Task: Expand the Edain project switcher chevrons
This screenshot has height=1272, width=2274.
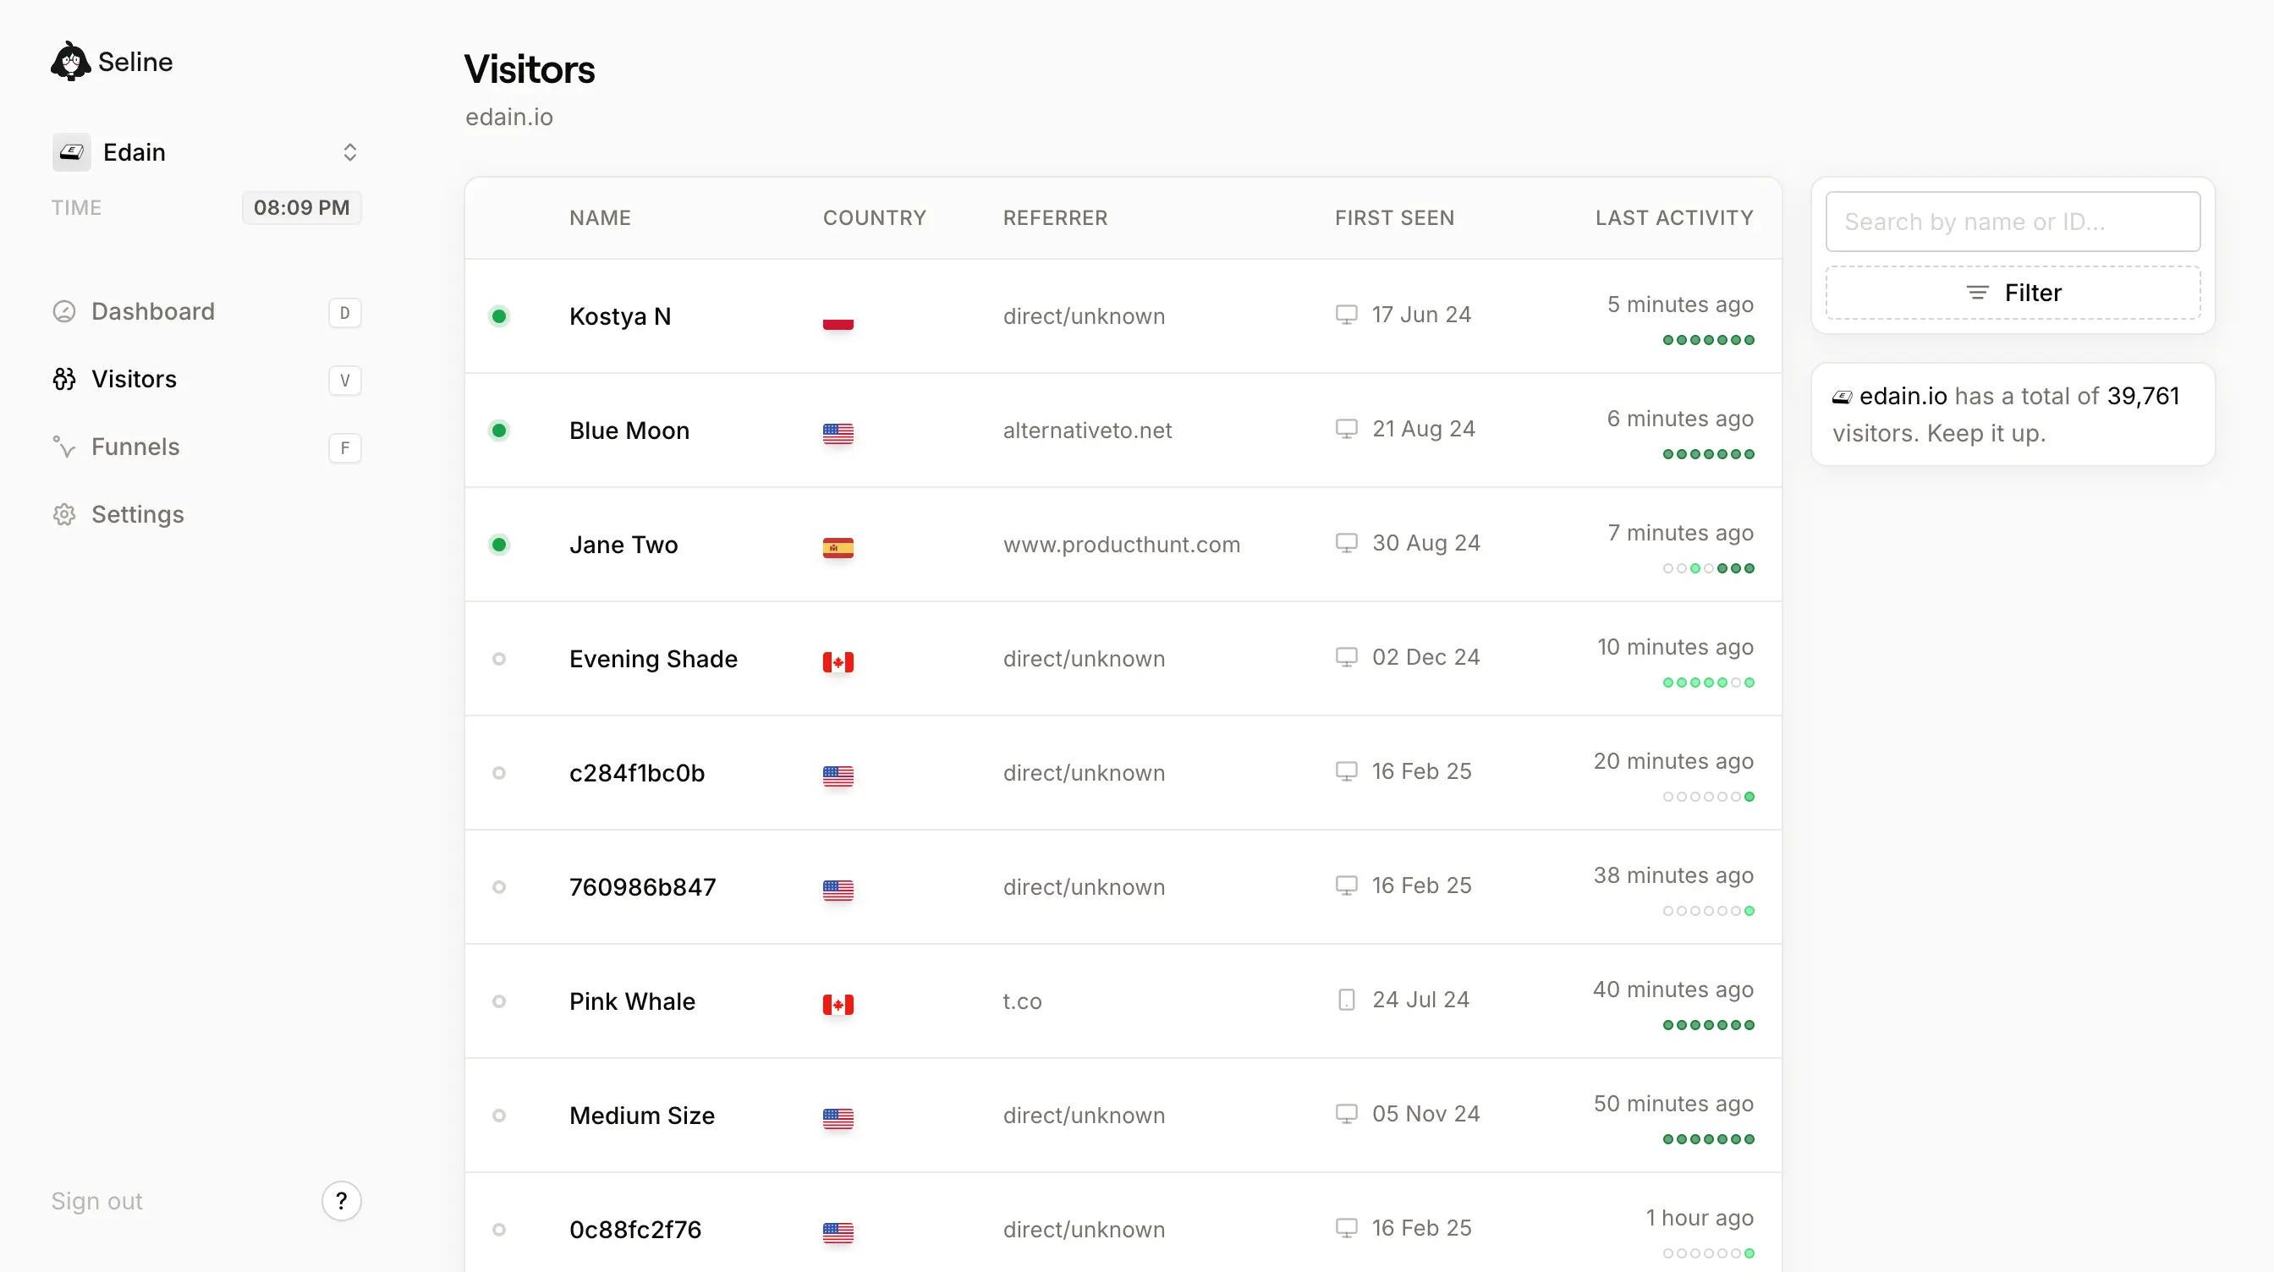Action: pos(349,153)
